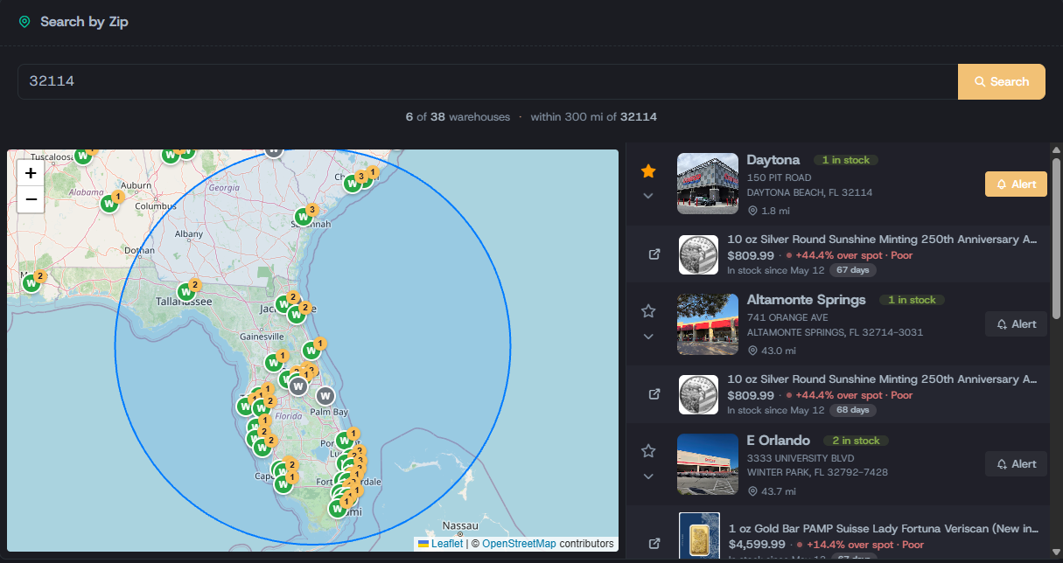Zoom in on the map

tap(31, 173)
